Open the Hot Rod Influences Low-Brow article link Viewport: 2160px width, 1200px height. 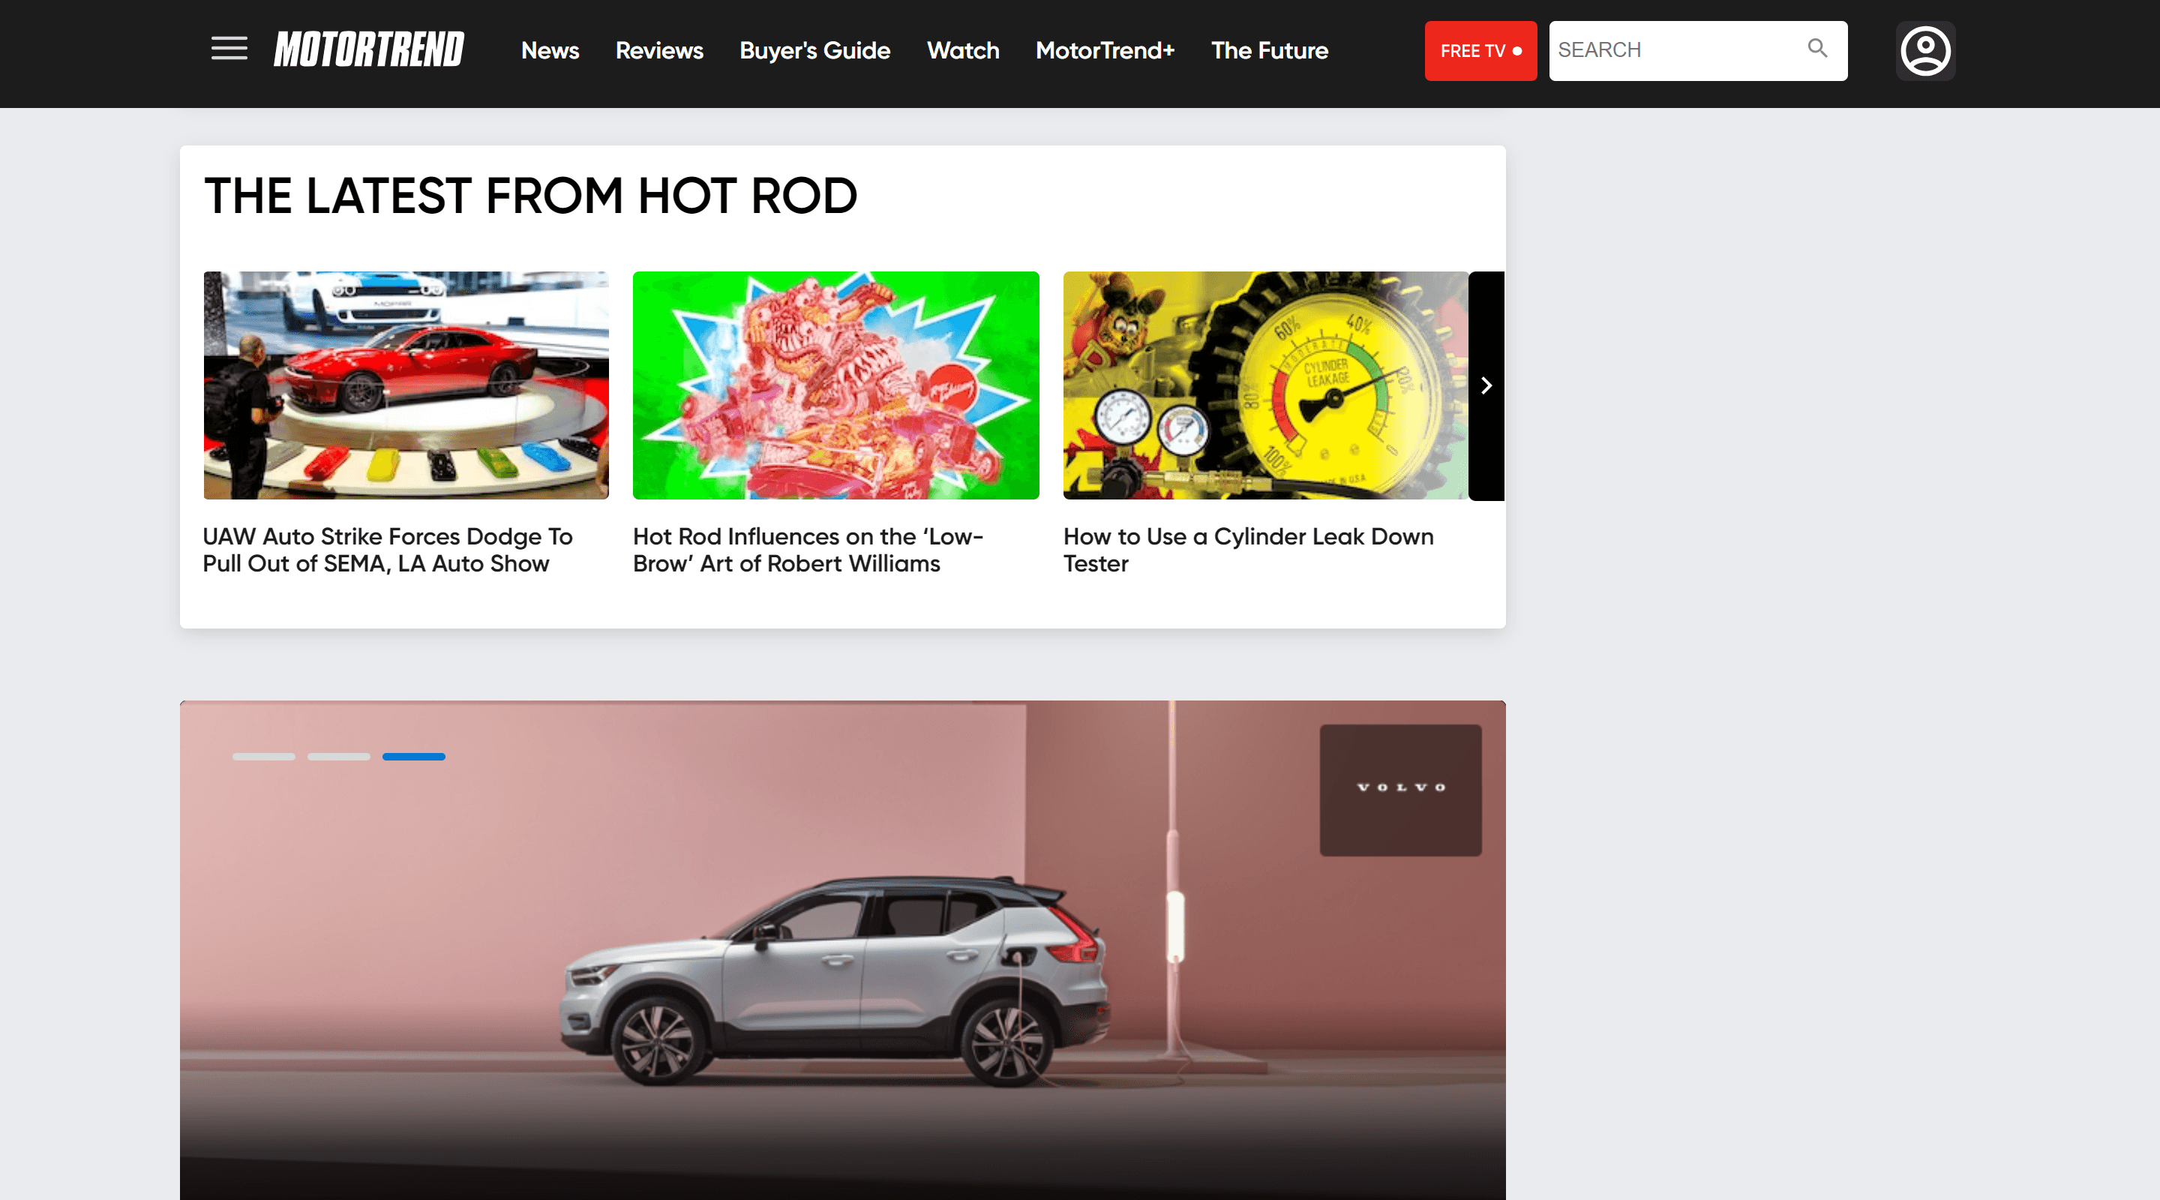point(808,549)
